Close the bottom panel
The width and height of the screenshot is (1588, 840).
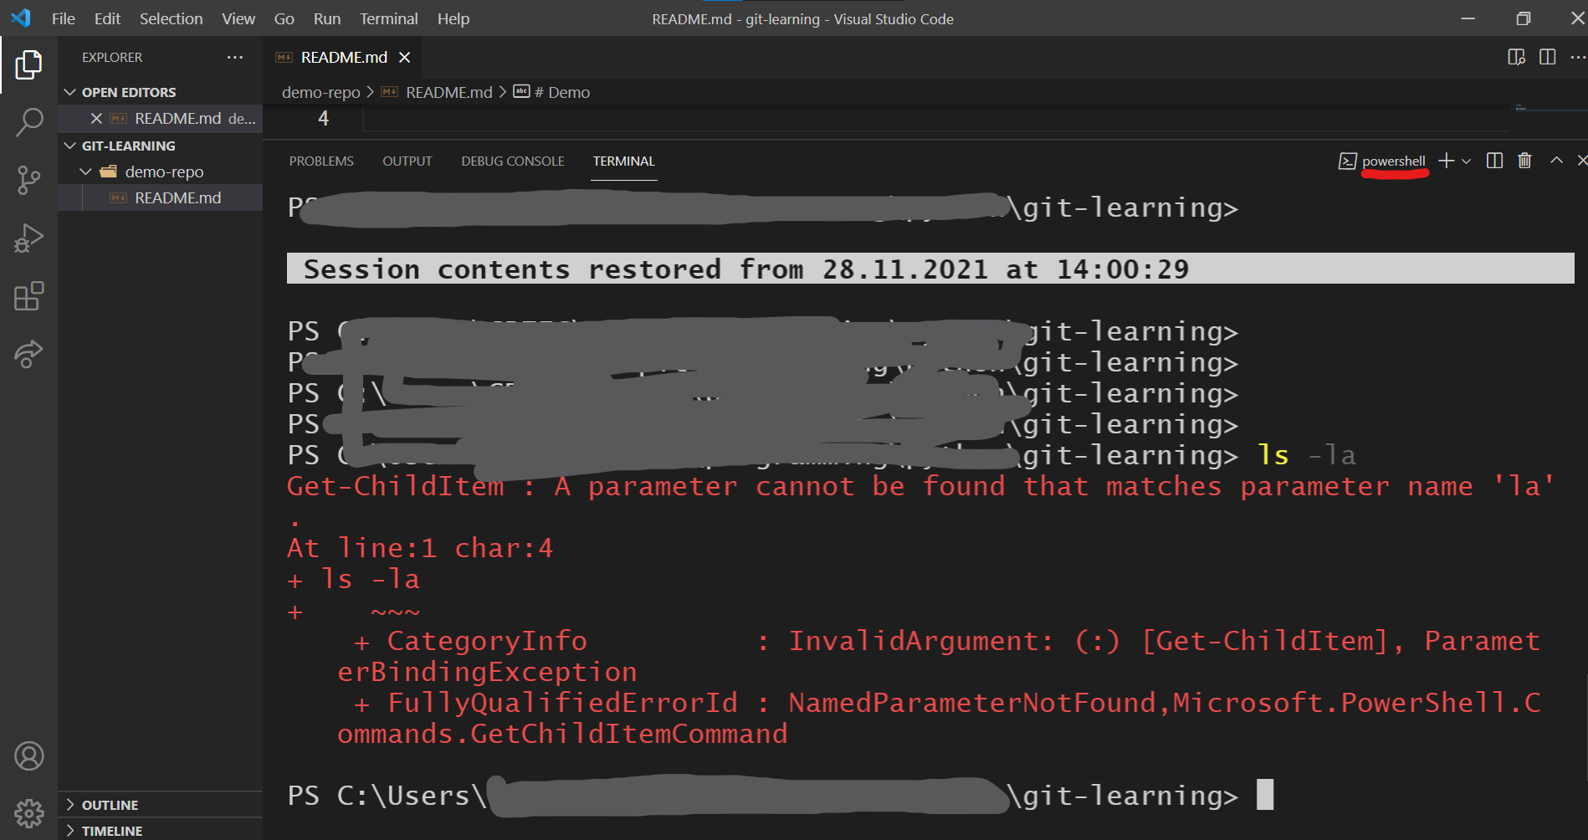click(1581, 161)
